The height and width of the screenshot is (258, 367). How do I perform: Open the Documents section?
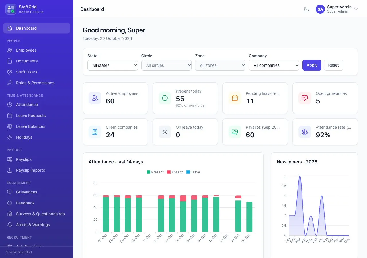click(x=37, y=61)
